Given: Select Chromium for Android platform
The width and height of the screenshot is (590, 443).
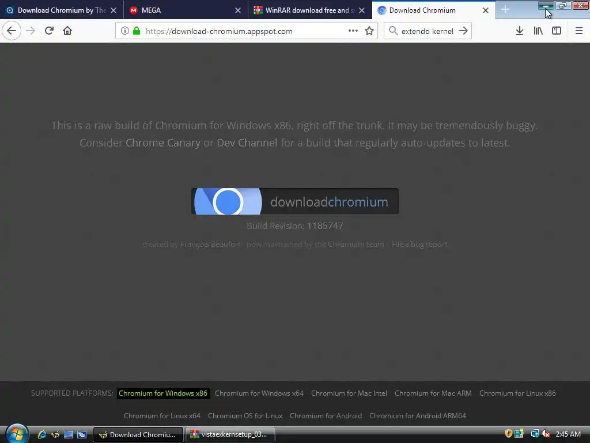Looking at the screenshot, I should point(326,416).
